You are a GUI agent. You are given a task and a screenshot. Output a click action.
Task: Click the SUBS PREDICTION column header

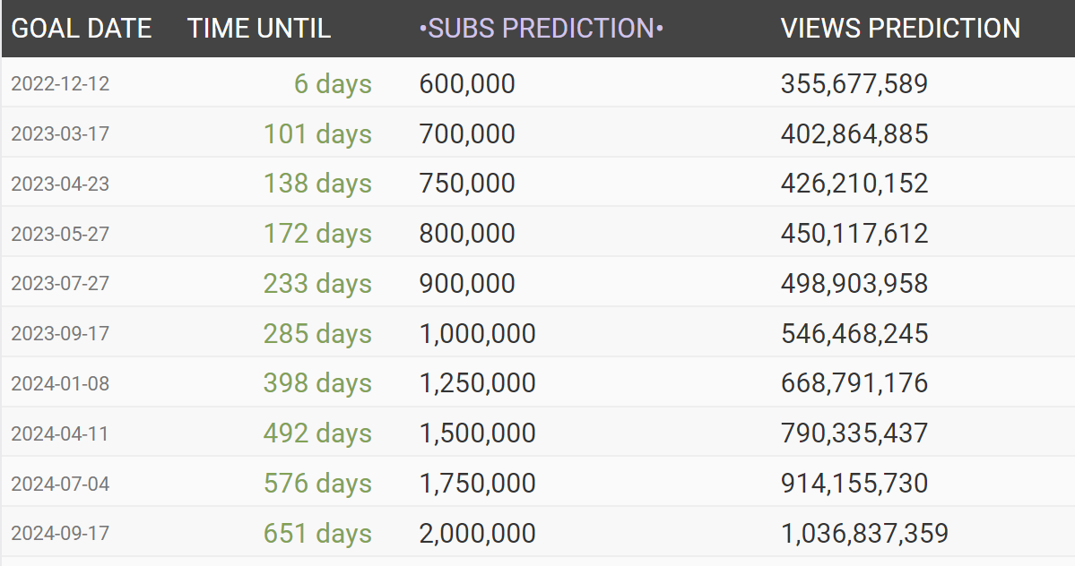point(541,29)
